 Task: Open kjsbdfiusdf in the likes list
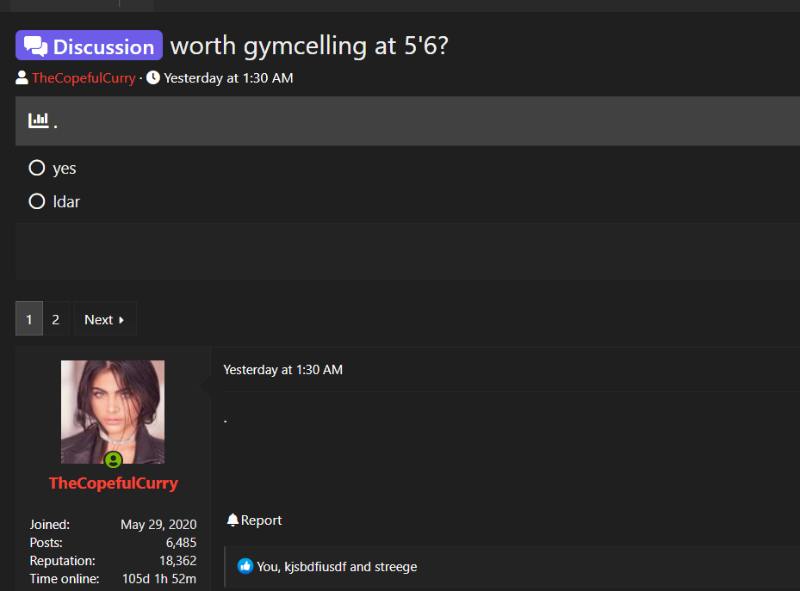coord(315,567)
